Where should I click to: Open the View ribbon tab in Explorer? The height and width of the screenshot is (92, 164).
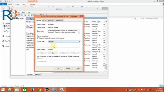[24, 4]
